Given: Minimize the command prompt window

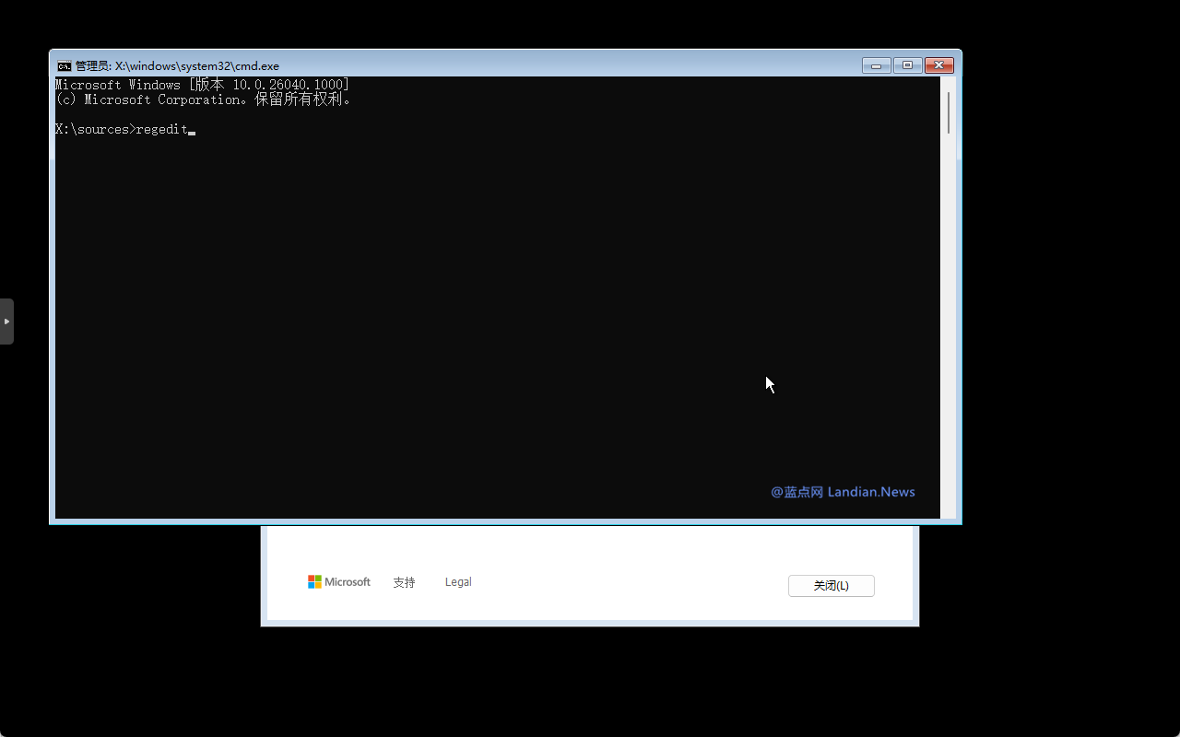Looking at the screenshot, I should tap(876, 65).
